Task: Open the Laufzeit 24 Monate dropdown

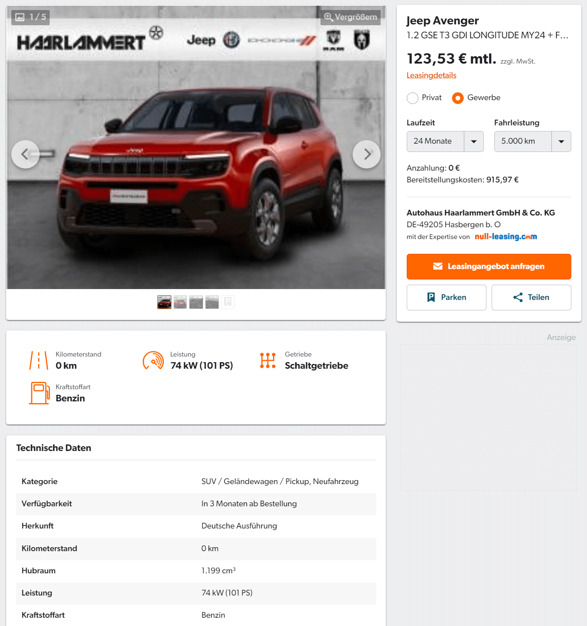Action: pos(445,141)
